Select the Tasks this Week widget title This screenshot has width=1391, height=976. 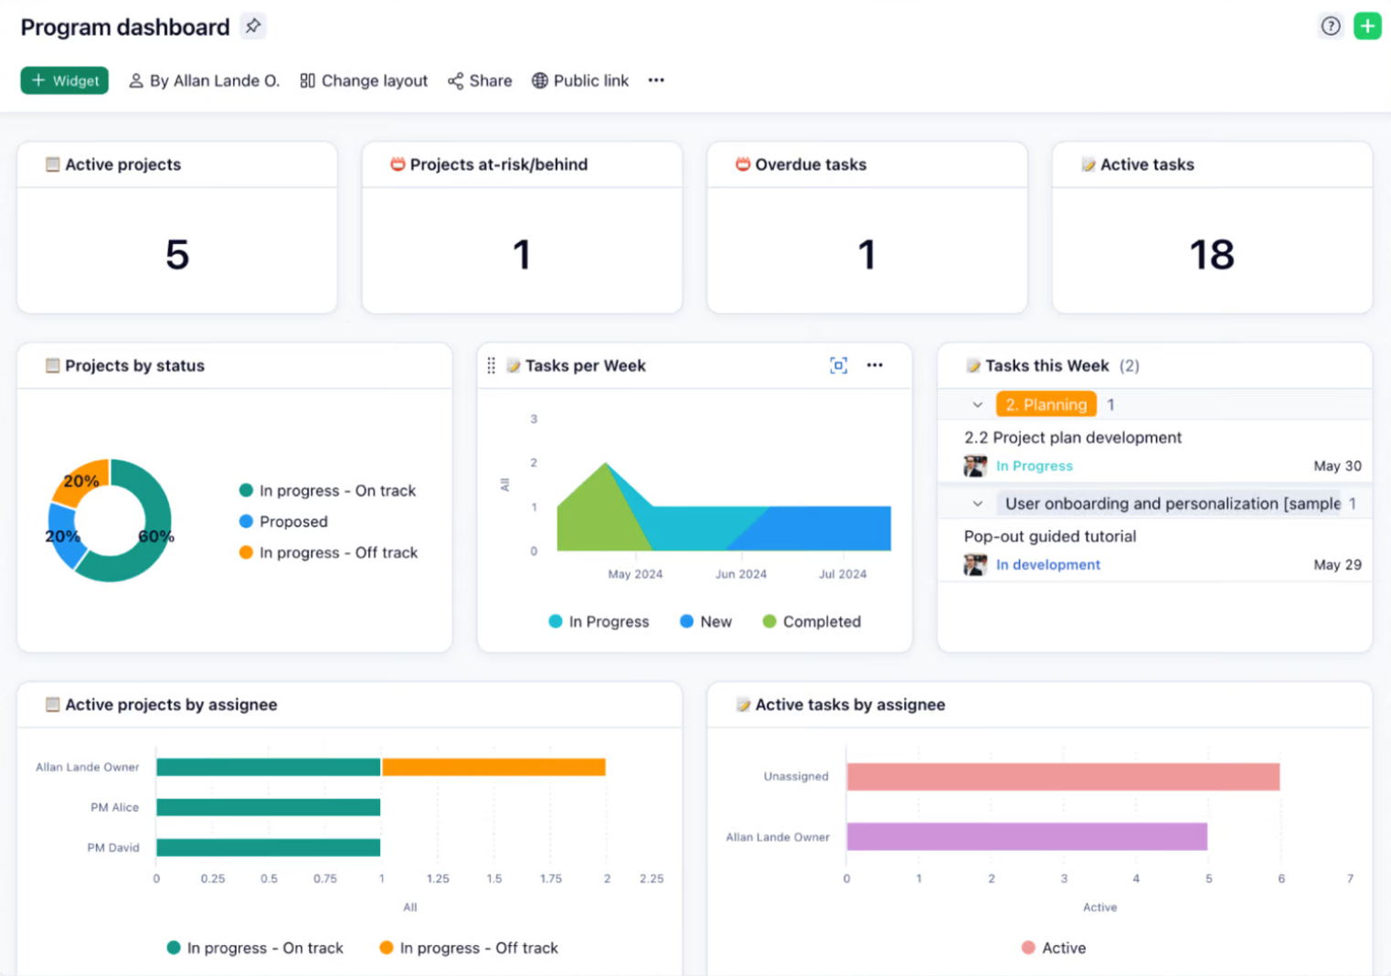pyautogui.click(x=1047, y=366)
